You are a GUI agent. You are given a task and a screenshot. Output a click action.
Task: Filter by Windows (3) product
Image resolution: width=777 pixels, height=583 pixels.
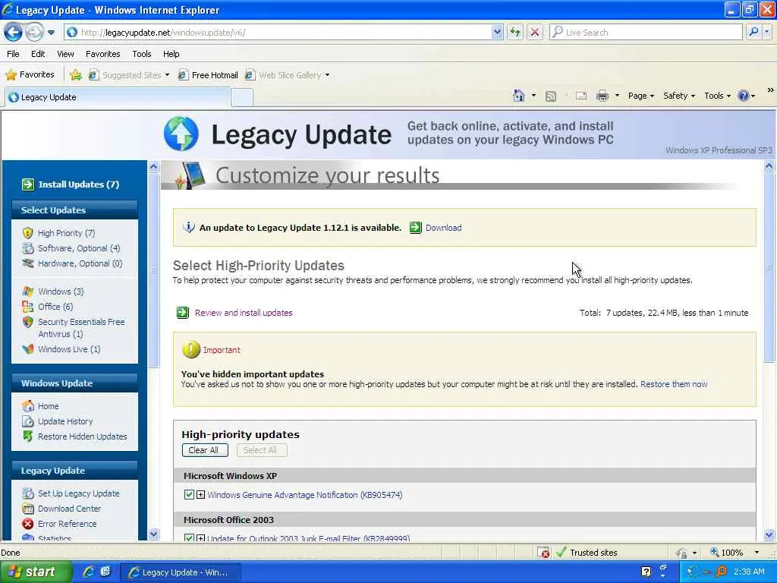click(61, 291)
